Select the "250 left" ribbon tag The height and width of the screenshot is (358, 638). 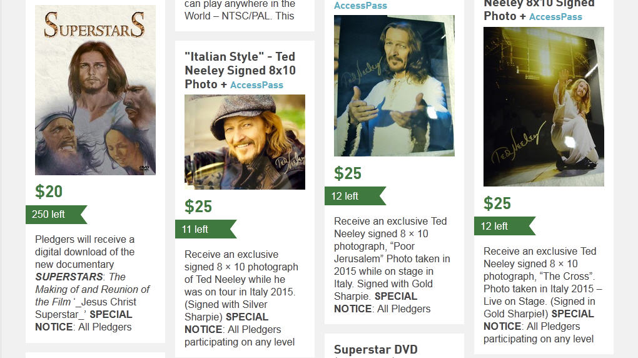pos(49,215)
